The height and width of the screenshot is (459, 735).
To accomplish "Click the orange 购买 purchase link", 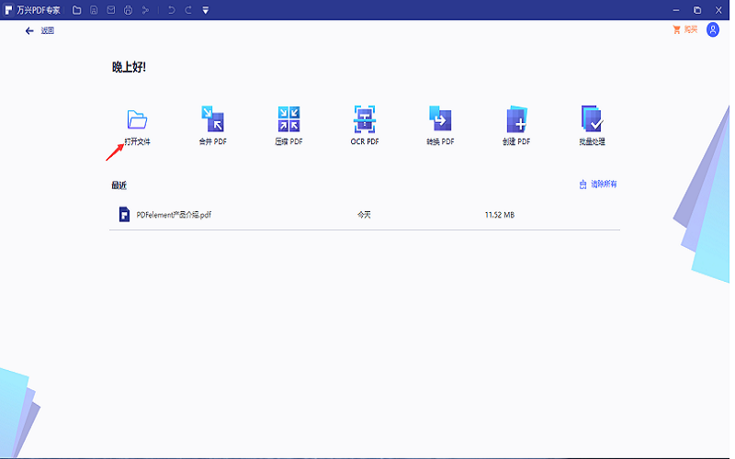I will [685, 29].
